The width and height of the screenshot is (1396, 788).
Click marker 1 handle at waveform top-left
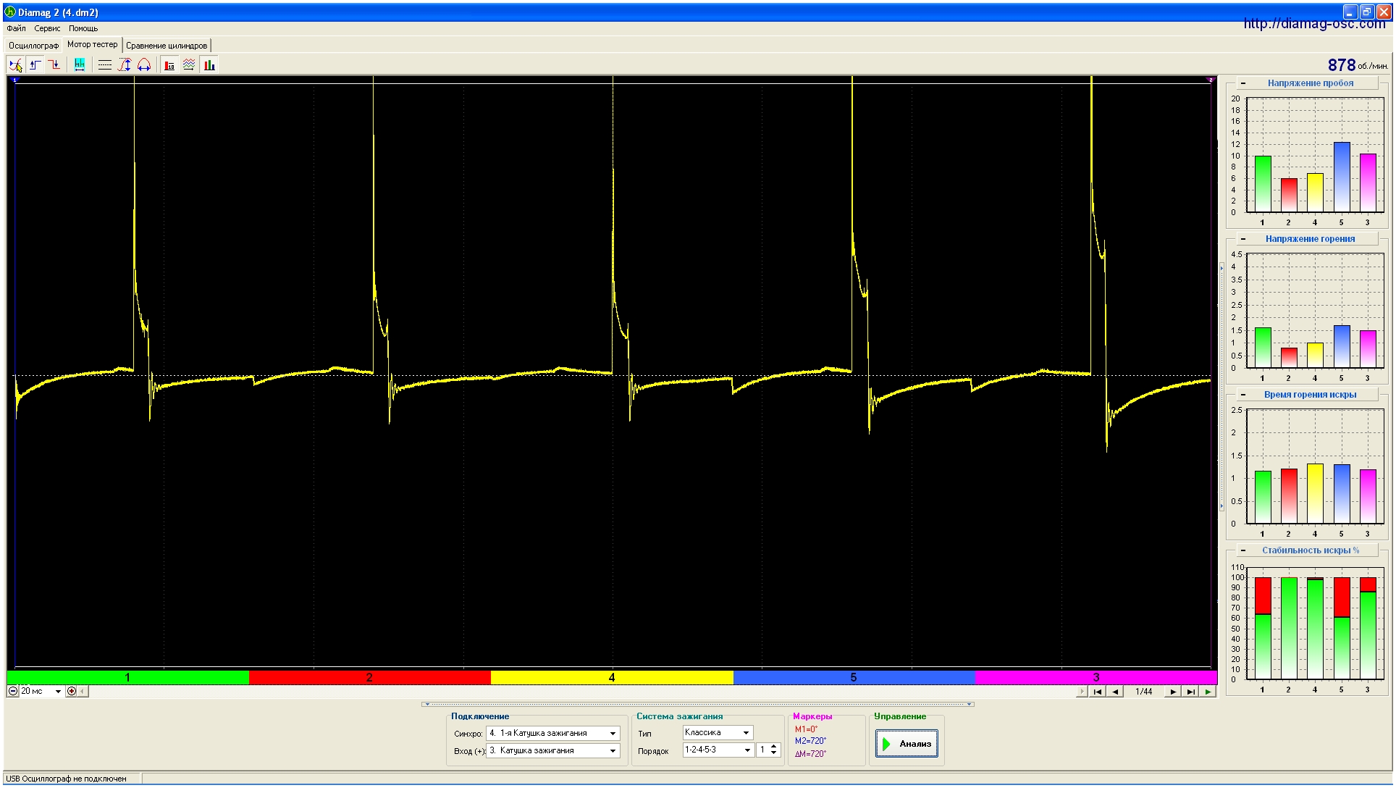14,80
